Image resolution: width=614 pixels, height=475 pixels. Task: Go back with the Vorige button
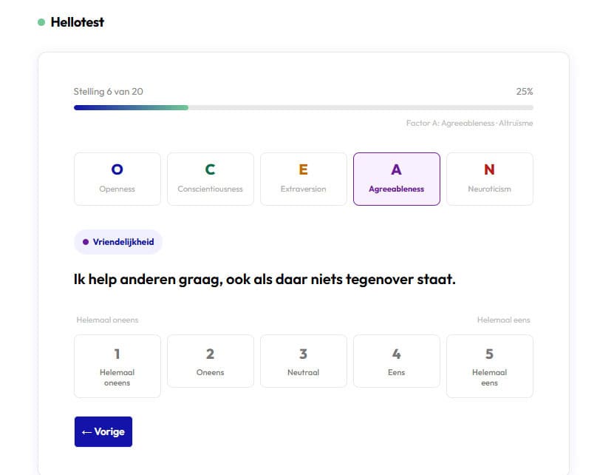(103, 432)
